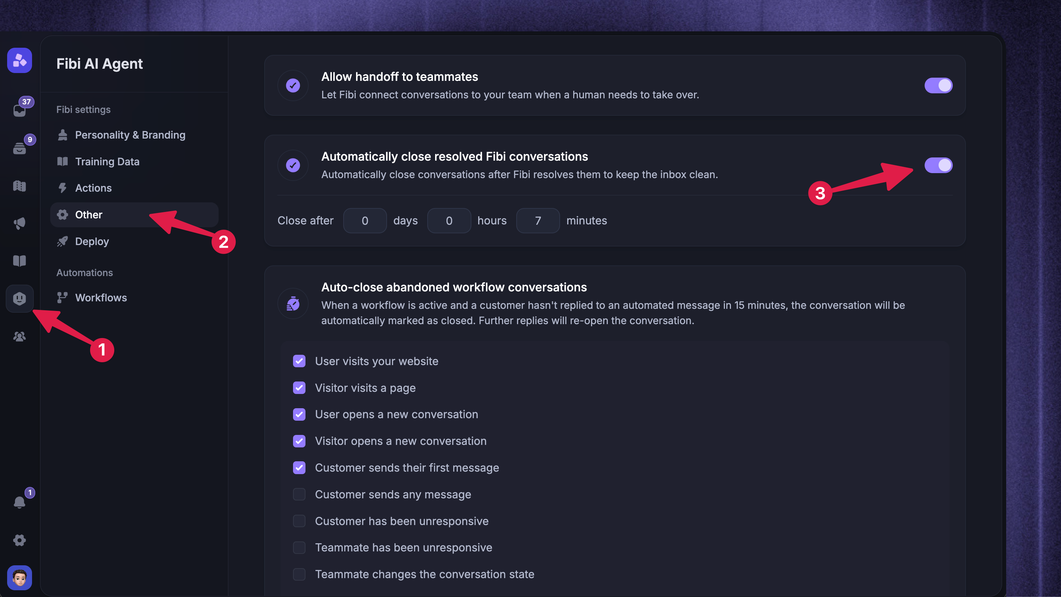Click the folded map icon in left rail
Image resolution: width=1061 pixels, height=597 pixels.
click(x=19, y=186)
